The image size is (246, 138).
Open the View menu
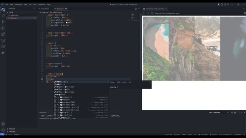click(x=25, y=5)
